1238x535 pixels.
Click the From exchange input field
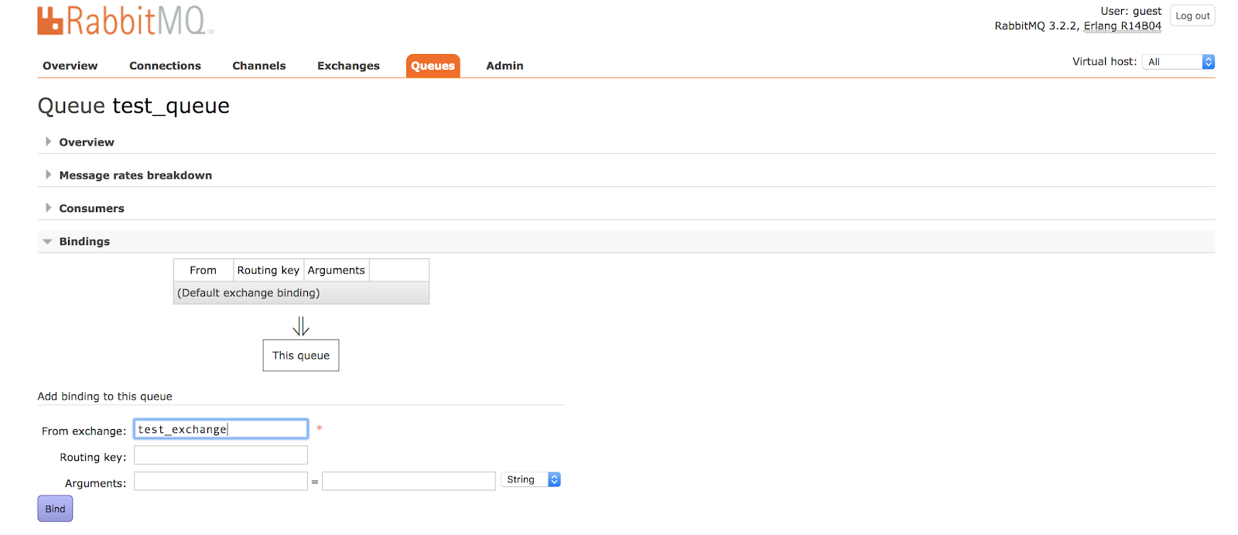pos(221,429)
